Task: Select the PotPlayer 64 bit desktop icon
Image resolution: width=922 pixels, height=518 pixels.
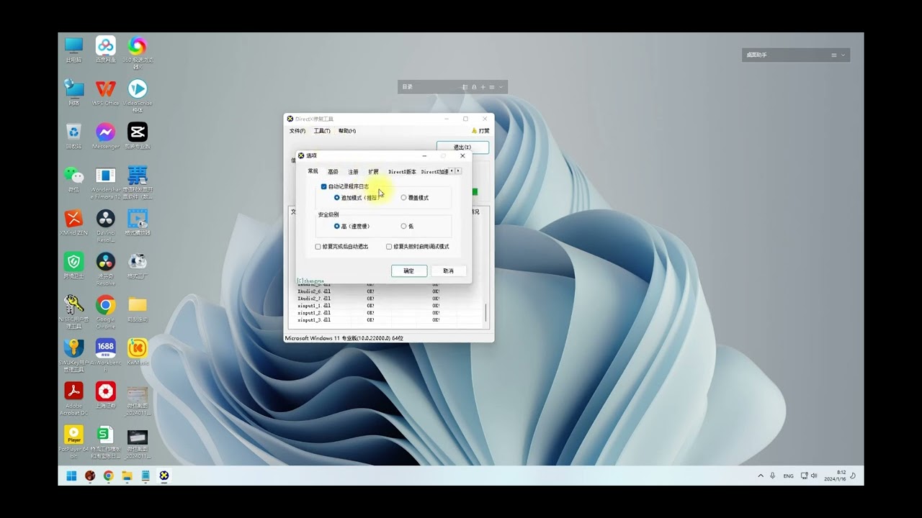Action: tap(73, 442)
